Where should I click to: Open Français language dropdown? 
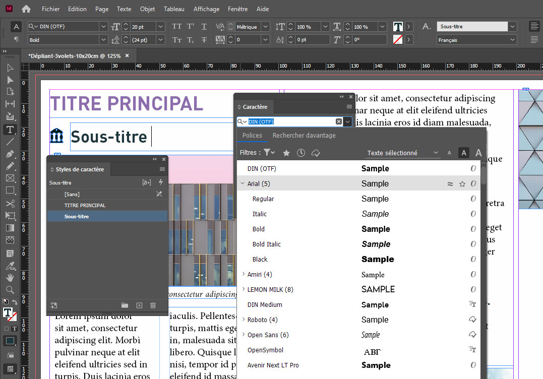coord(513,40)
